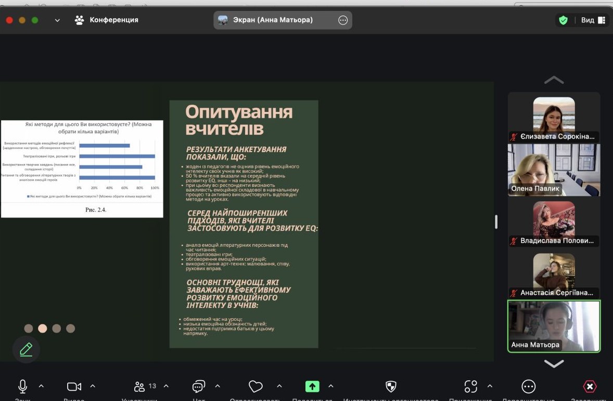Select the second slide navigation dot

click(x=42, y=328)
